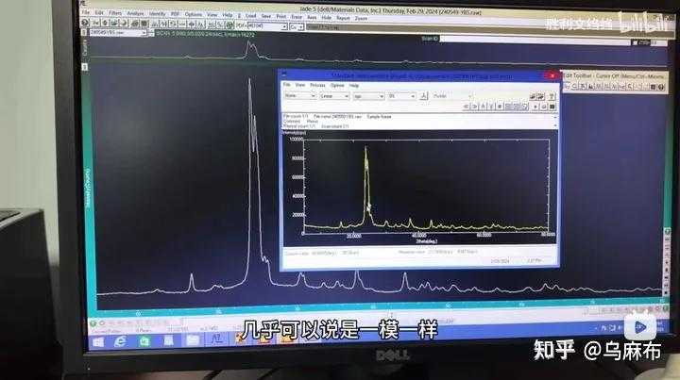Viewport: 680px width, 380px height.
Task: Open the Identify menu in Jade
Action: tap(158, 13)
